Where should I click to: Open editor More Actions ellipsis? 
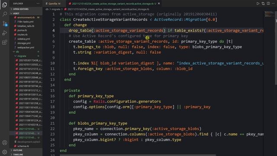pos(274,3)
